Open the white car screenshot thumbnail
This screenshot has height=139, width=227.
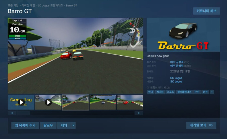click(103, 102)
